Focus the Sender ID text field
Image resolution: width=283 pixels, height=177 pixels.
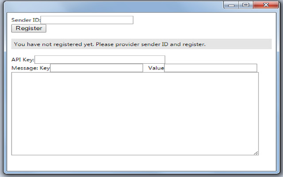pos(87,20)
